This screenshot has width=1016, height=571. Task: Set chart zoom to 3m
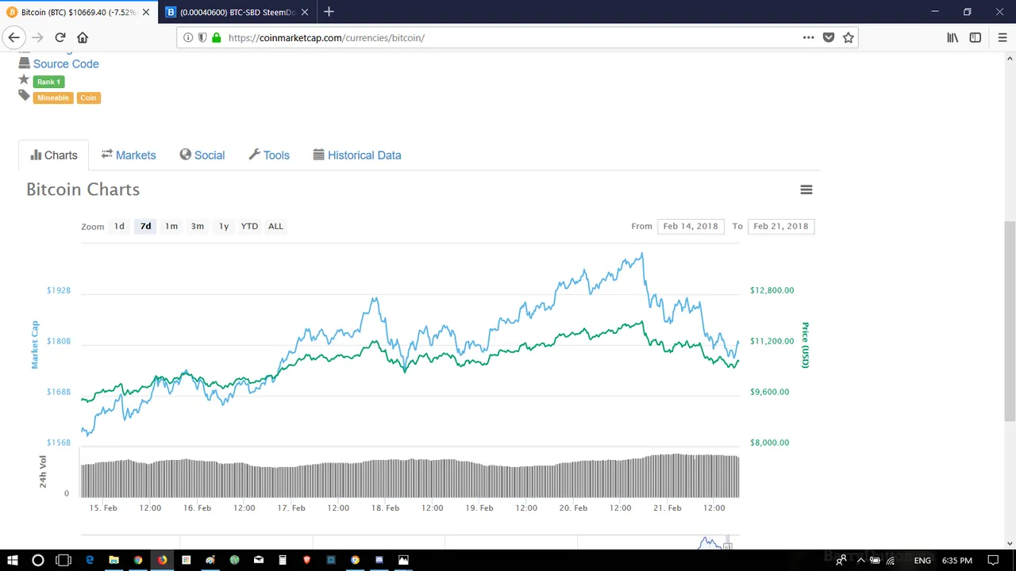(198, 226)
